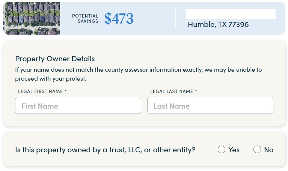Viewport: 288px width, 171px height.
Task: Click the trust, LLC, or entity question text
Action: [x=105, y=150]
